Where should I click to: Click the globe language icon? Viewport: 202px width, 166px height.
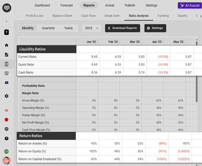pyautogui.click(x=7, y=129)
